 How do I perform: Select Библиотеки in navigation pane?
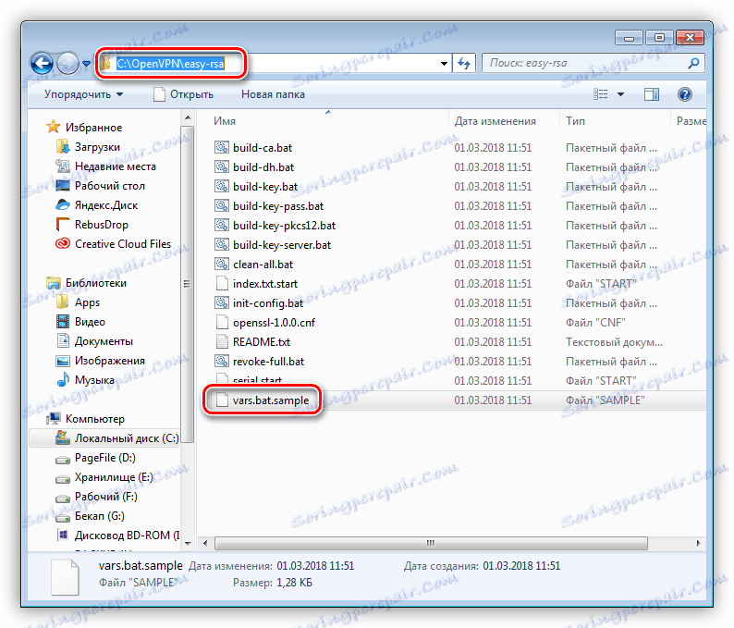87,283
